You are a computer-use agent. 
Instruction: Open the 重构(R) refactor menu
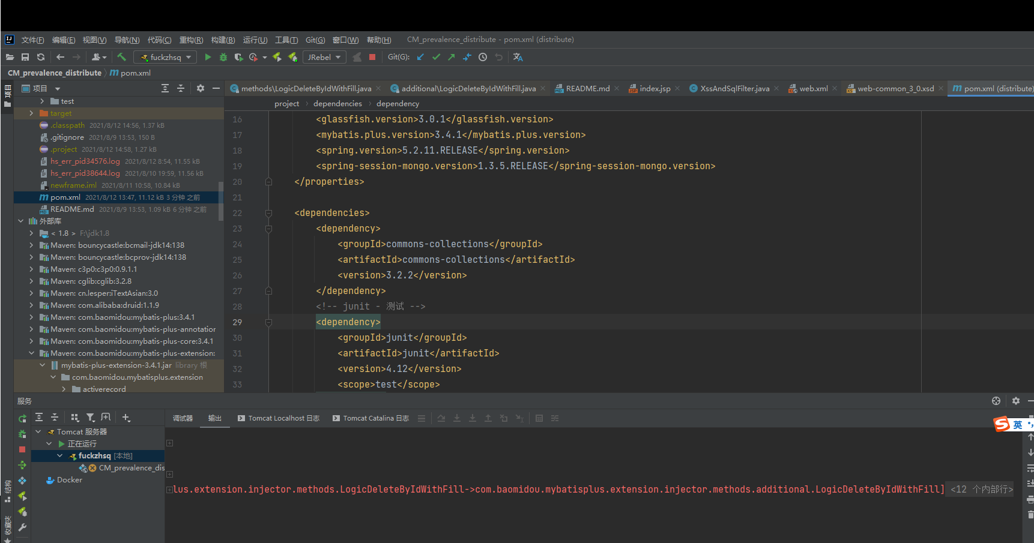point(191,40)
